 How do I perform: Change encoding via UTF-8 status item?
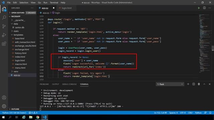pyautogui.click(x=183, y=113)
